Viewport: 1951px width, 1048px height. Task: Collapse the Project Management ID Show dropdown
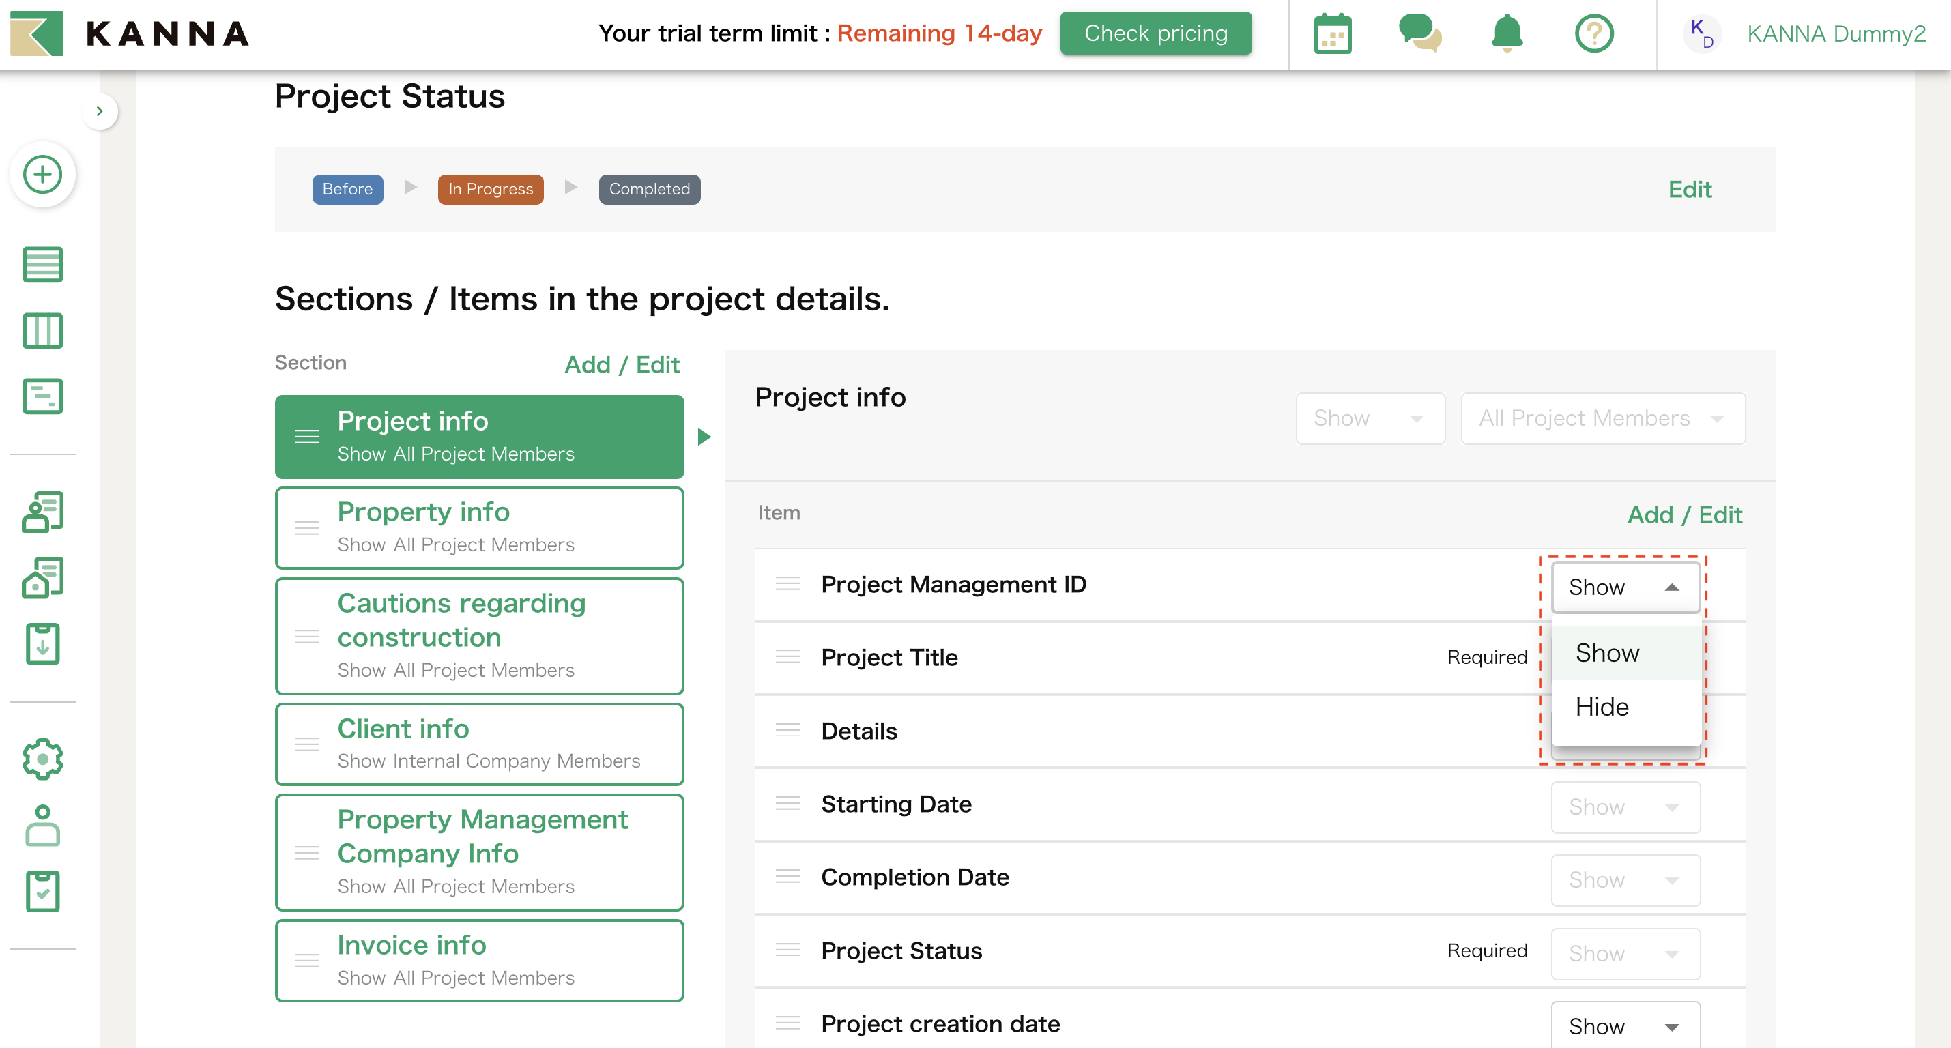coord(1625,587)
